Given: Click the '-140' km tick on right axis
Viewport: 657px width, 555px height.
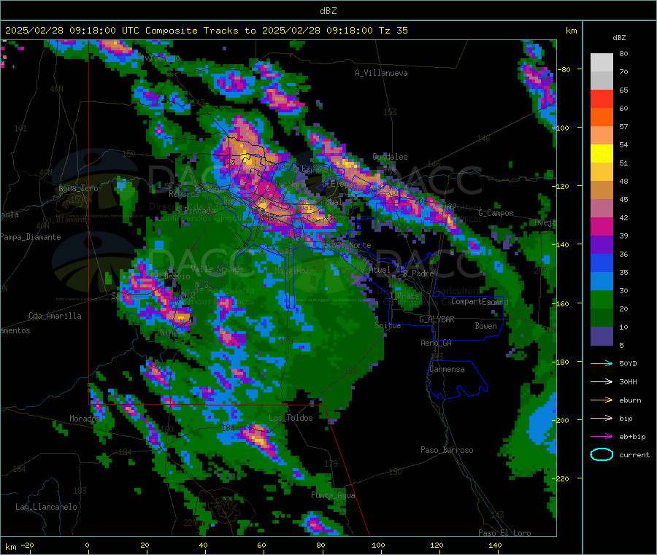Looking at the screenshot, I should tap(562, 244).
